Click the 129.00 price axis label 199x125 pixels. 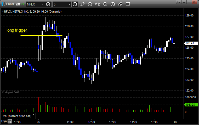point(189,15)
